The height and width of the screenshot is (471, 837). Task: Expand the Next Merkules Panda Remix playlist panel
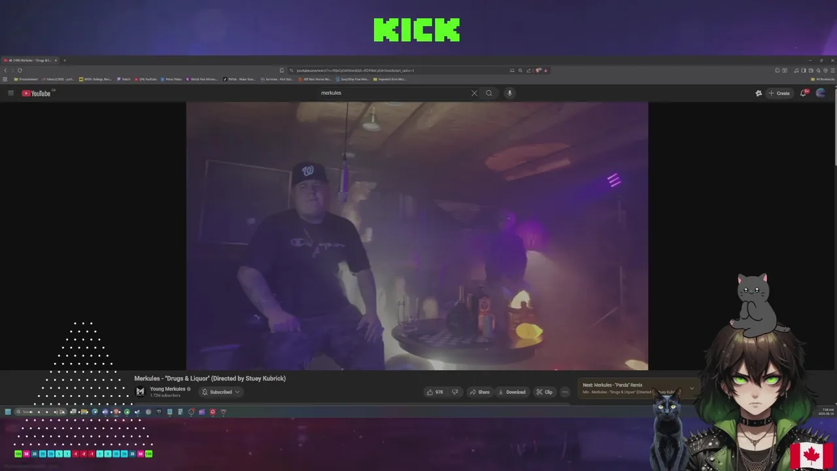click(692, 388)
